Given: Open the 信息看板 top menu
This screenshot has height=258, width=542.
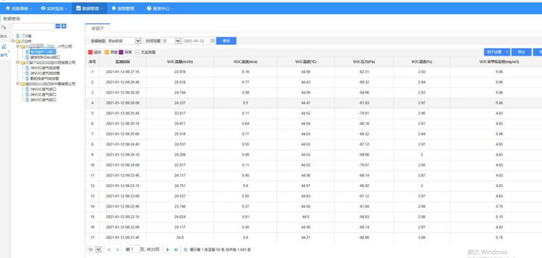Looking at the screenshot, I should (18, 8).
